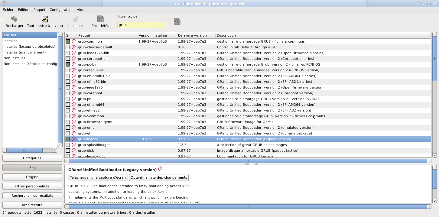This screenshot has width=439, height=217.
Task: Click filter list scrollbar up arrow
Action: [x=60, y=34]
